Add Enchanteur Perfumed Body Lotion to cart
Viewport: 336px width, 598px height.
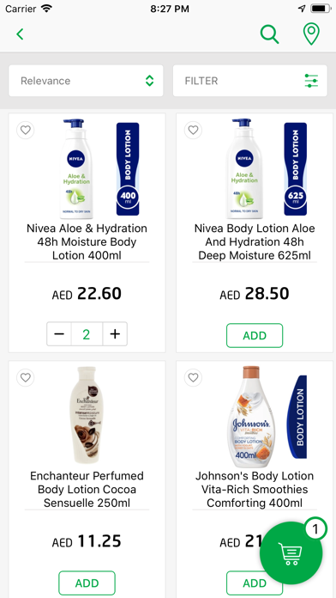point(87,583)
